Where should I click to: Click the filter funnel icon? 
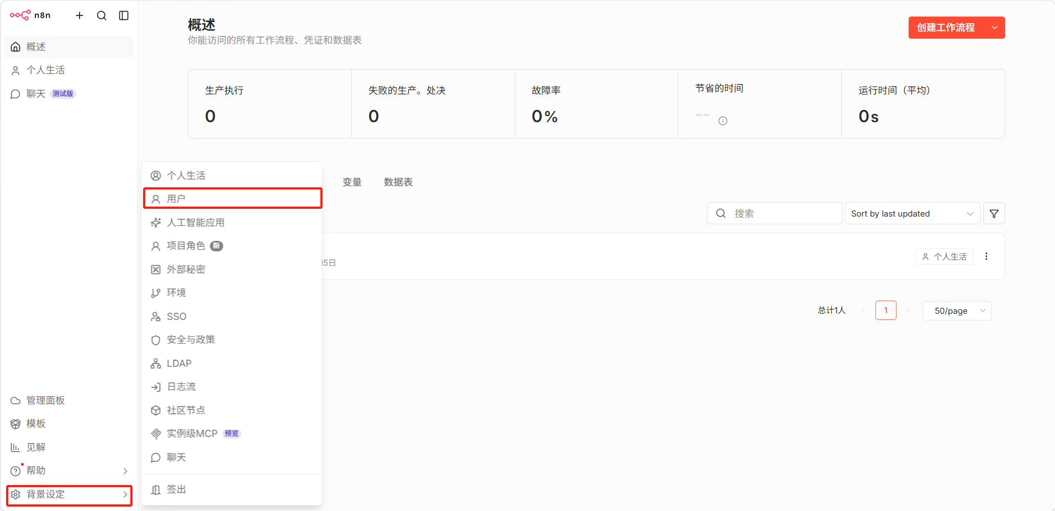994,213
